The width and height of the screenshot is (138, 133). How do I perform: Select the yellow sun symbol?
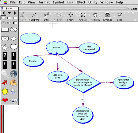point(5,91)
